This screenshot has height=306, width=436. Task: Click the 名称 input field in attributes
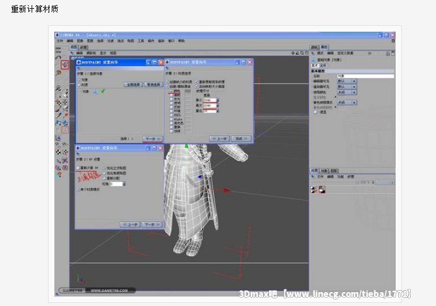(366, 76)
